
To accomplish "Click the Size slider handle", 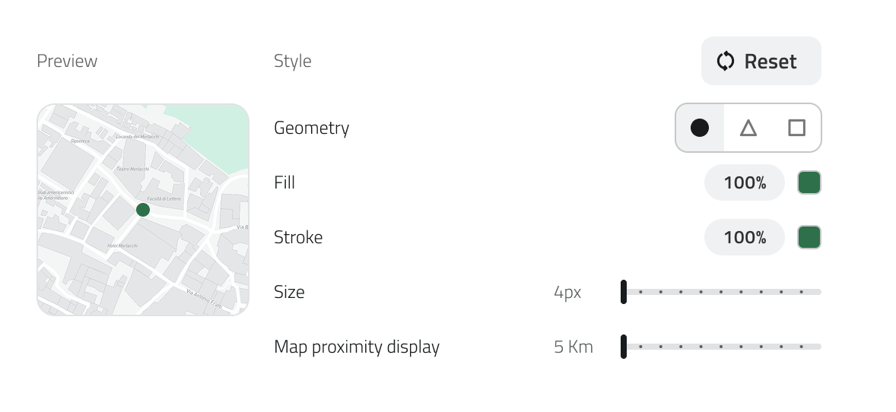I will point(624,292).
